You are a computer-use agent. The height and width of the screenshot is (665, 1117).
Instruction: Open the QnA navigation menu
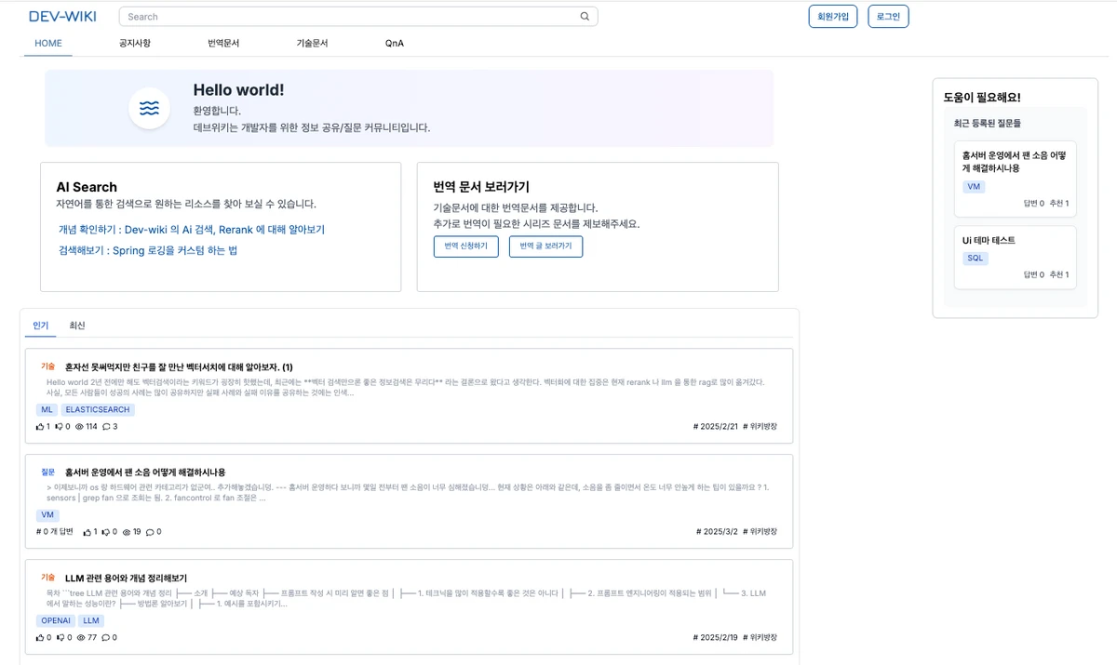click(x=395, y=43)
